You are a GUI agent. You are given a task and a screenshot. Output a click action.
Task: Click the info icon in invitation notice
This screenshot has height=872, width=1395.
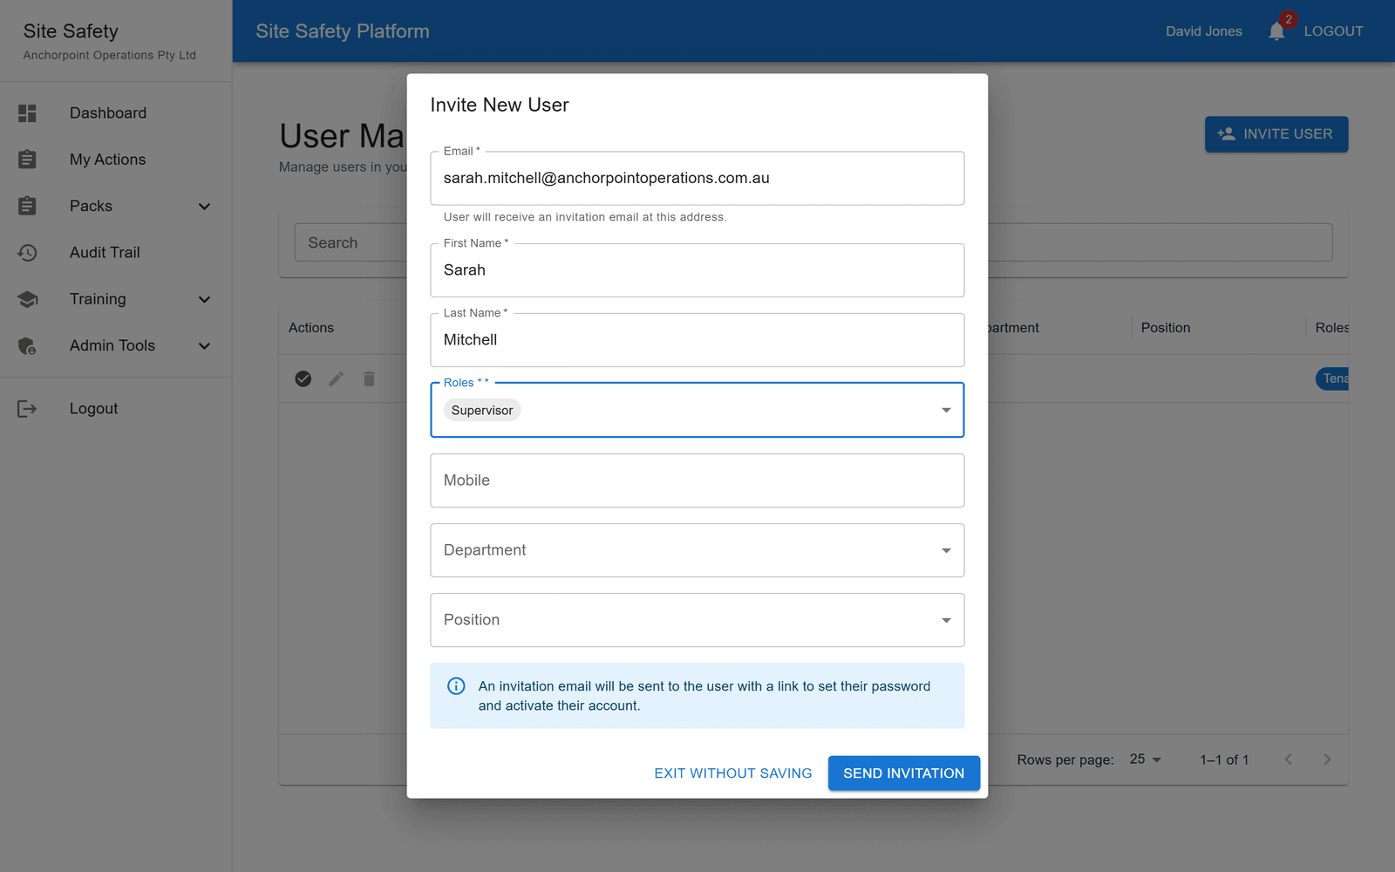pyautogui.click(x=456, y=686)
